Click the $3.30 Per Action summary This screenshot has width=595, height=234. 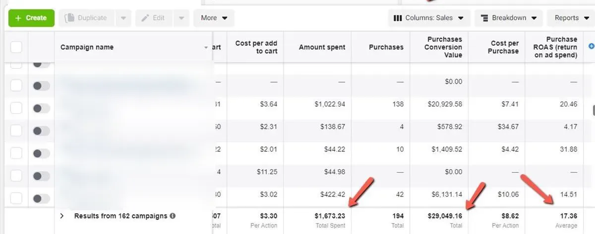click(268, 216)
